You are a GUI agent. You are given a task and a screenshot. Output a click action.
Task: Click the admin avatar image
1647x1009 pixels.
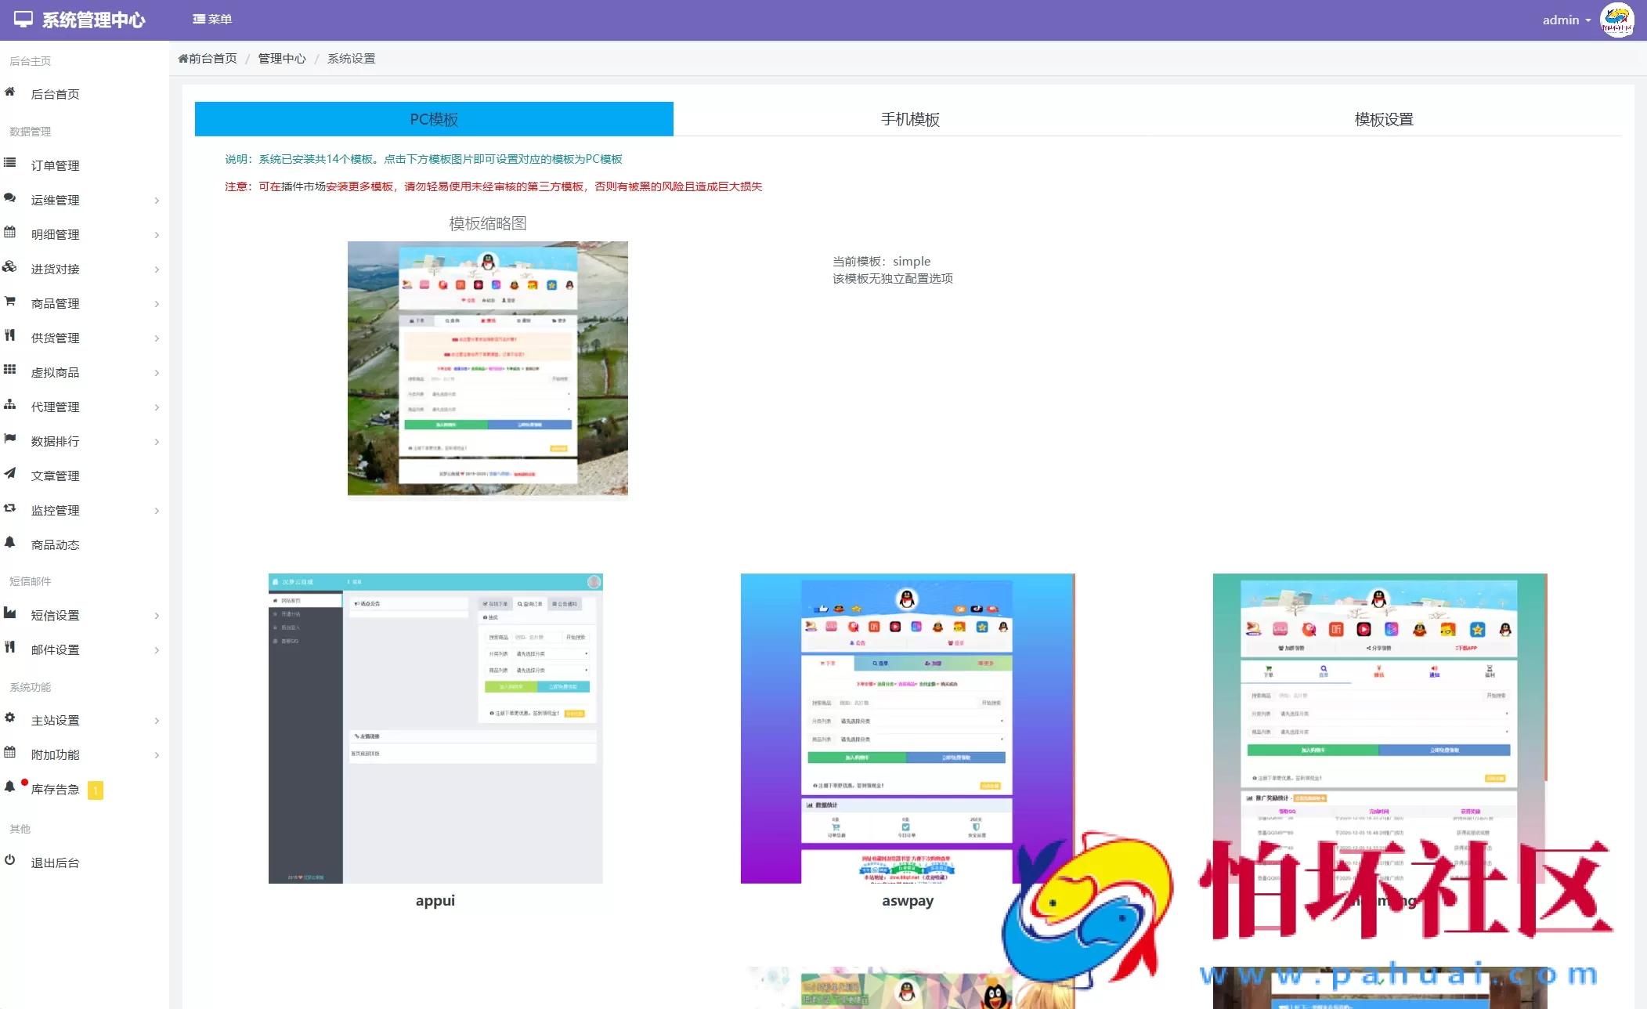coord(1616,20)
